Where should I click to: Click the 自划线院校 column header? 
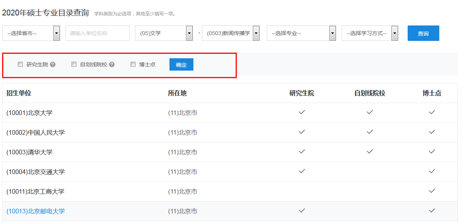(x=370, y=93)
